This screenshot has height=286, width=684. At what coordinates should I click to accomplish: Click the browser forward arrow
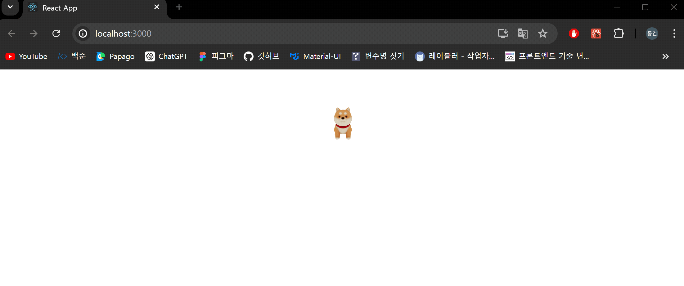click(34, 34)
